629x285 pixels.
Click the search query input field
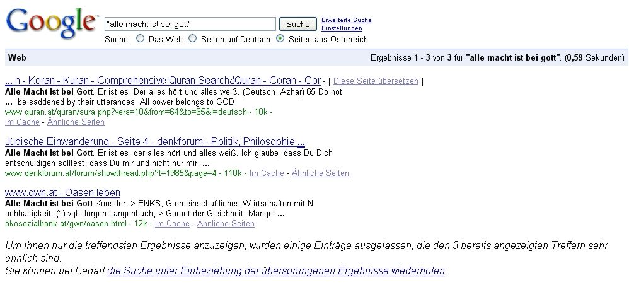click(x=190, y=24)
